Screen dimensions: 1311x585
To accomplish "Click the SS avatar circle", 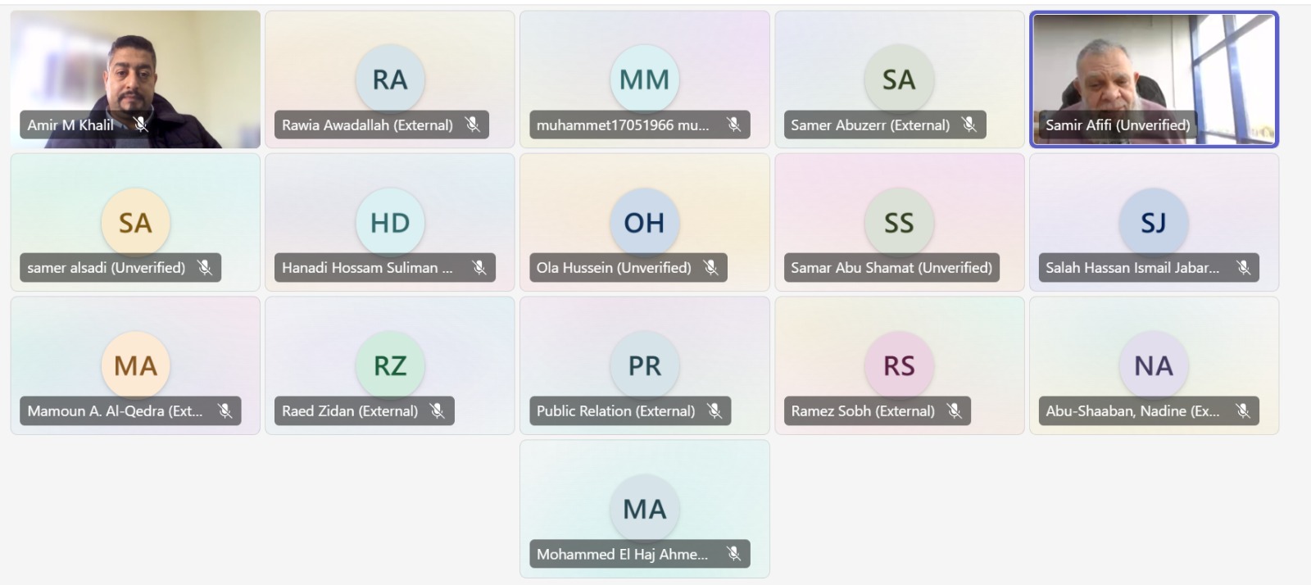I will 899,222.
